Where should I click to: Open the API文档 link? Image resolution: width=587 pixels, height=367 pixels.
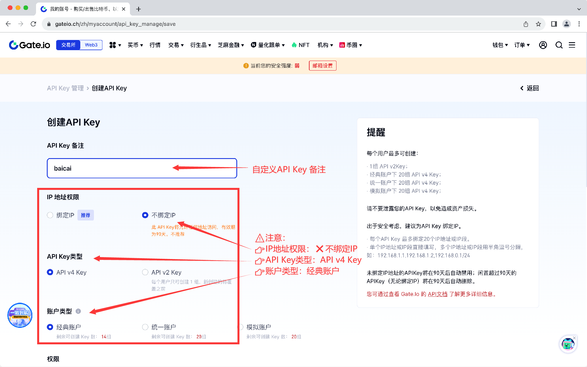coord(437,294)
